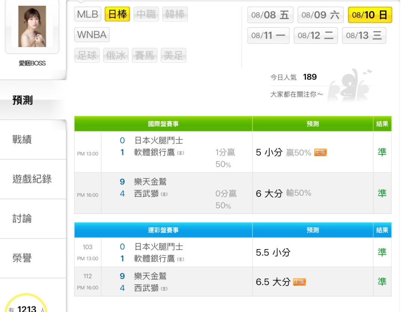Click 日本火腿鬥士 in 運彩盤賽事 table
This screenshot has height=312, width=404.
pyautogui.click(x=159, y=247)
